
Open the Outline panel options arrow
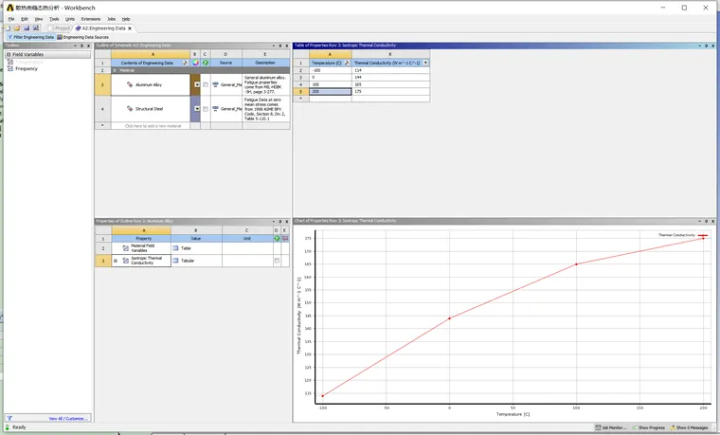click(273, 45)
